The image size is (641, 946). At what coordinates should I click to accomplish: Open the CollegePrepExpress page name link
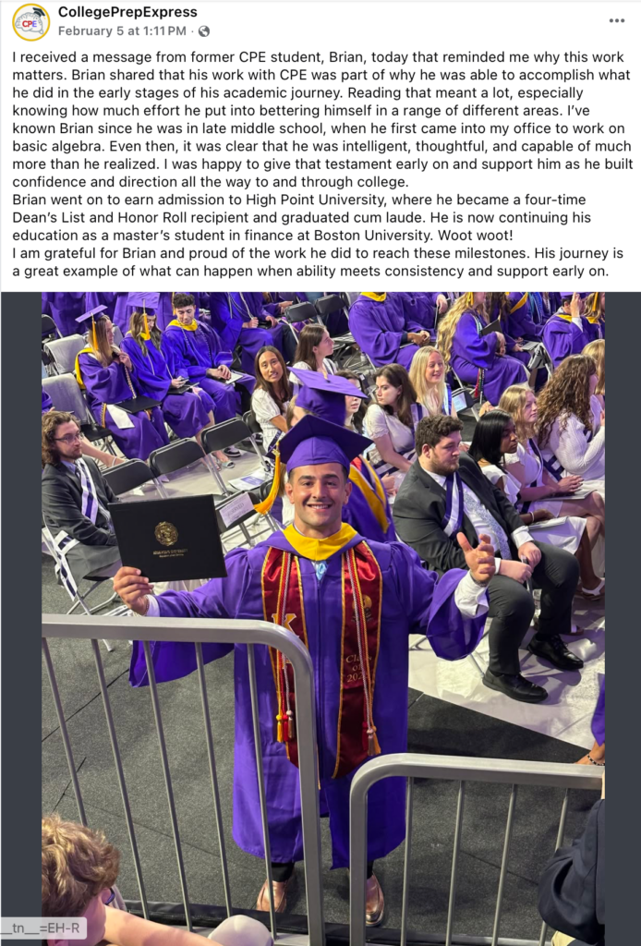click(x=127, y=12)
